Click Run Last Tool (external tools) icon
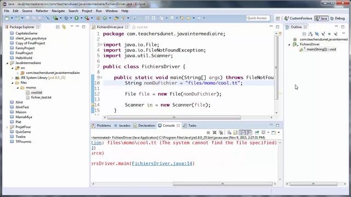351x197 pixels. 87,18
